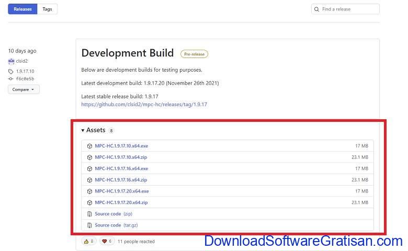This screenshot has width=408, height=251.
Task: Click the 23.1 MB size of MPC-HC.1.9.17.20.x64.zip
Action: point(360,202)
